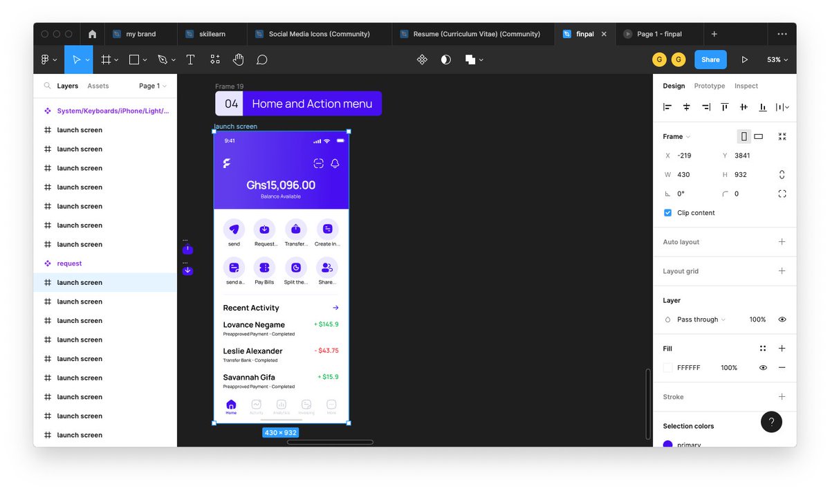Click the primary selection color swatch
Image resolution: width=830 pixels, height=491 pixels.
[x=667, y=445]
